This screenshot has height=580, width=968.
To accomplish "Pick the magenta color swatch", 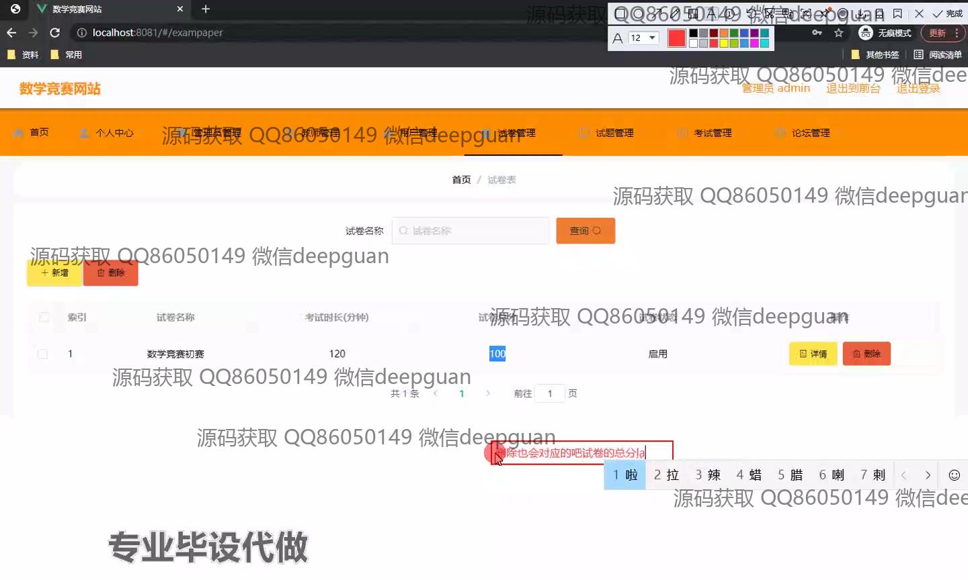I will (x=754, y=43).
